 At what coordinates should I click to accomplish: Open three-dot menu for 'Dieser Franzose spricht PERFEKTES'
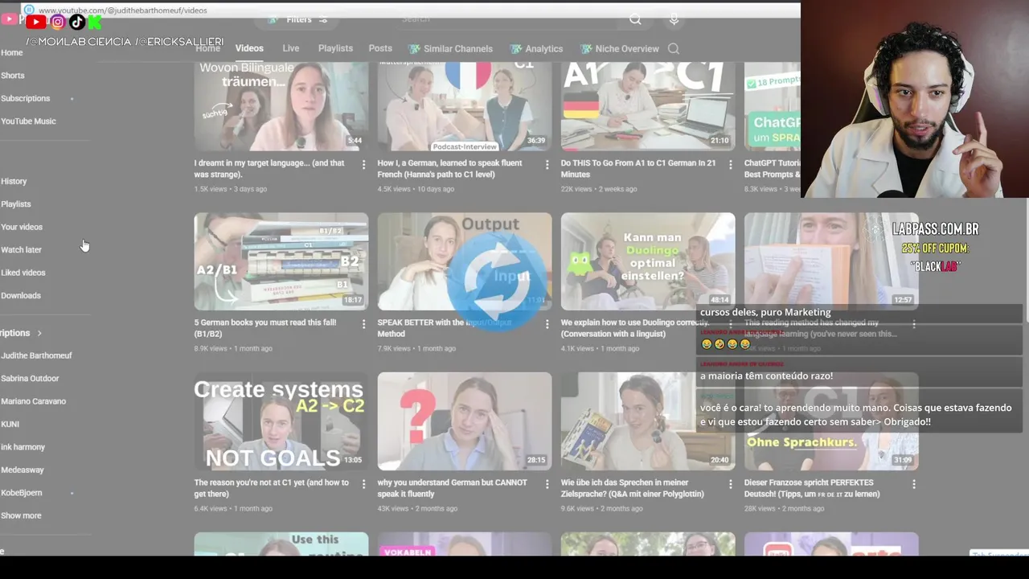[x=913, y=484]
